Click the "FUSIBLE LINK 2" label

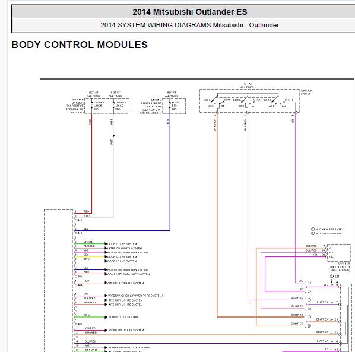121,106
